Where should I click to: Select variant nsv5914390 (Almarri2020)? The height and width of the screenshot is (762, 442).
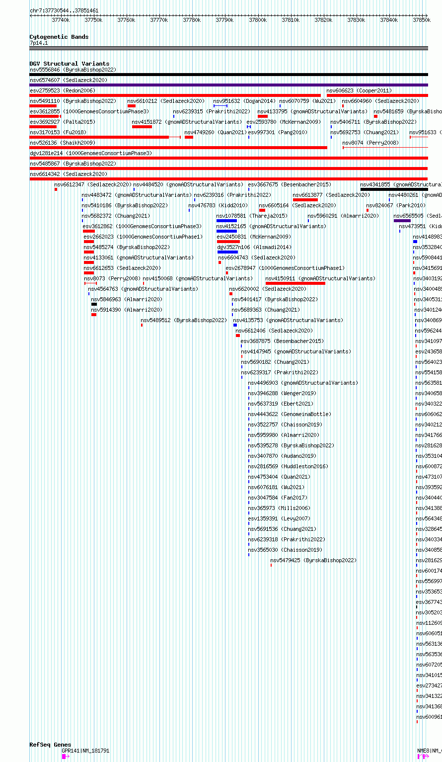[127, 310]
